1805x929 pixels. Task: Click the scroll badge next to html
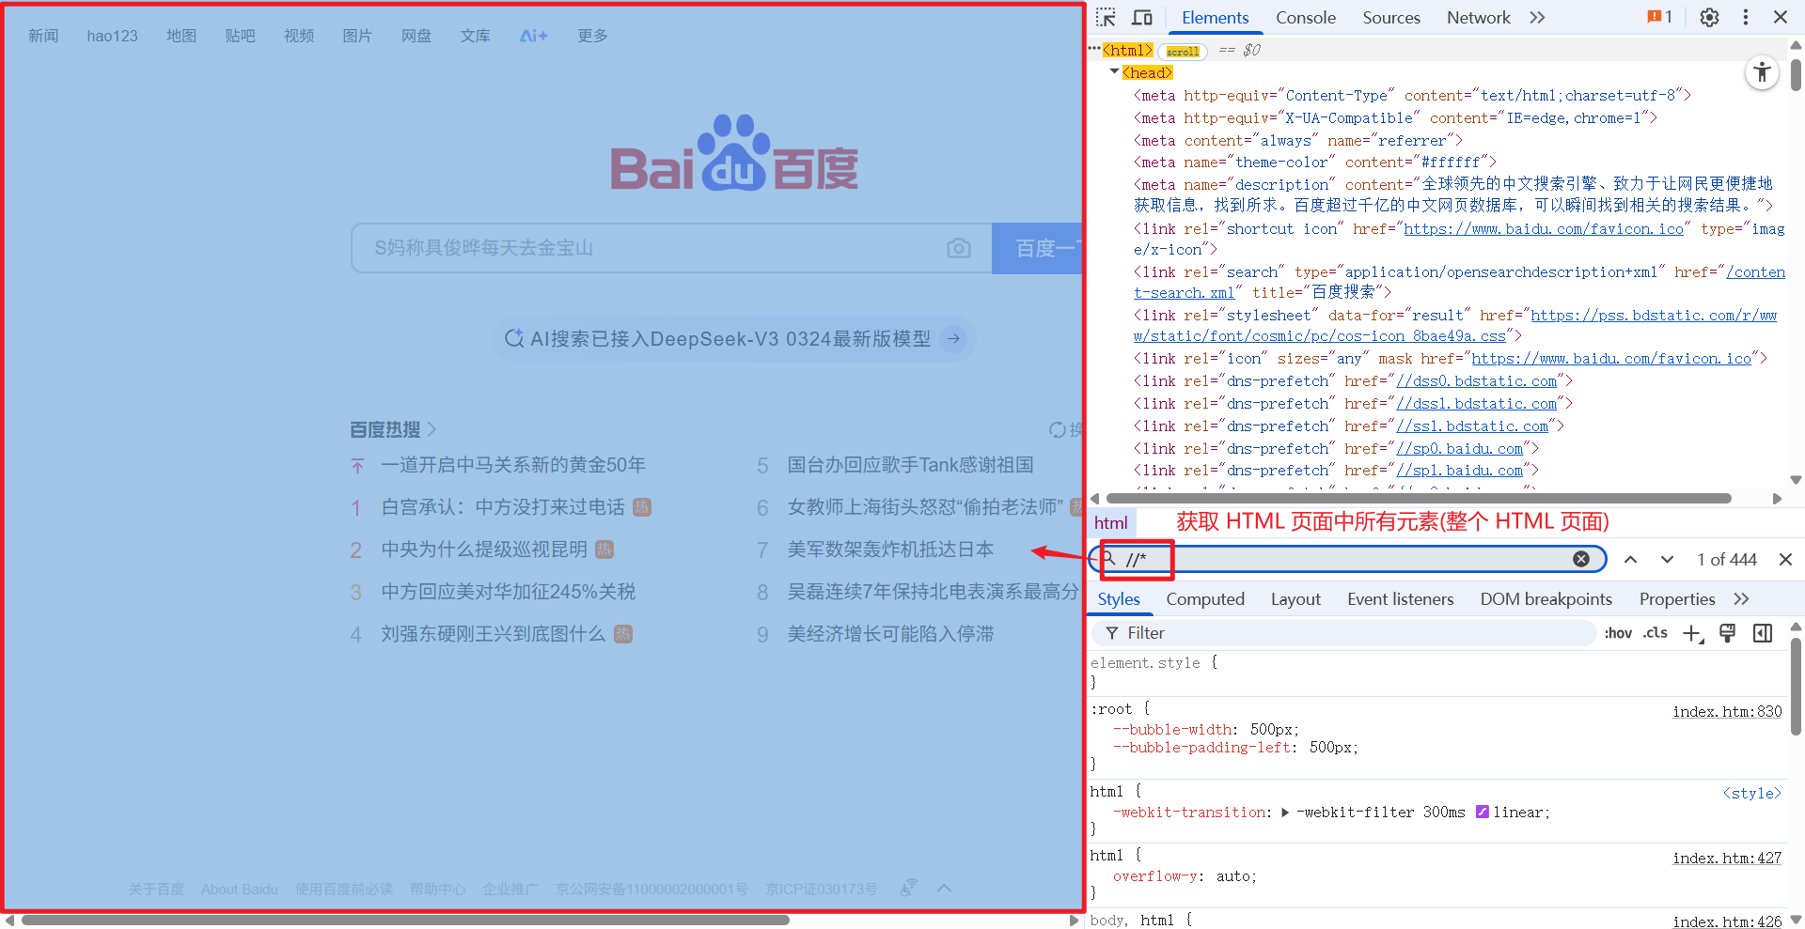1183,52
